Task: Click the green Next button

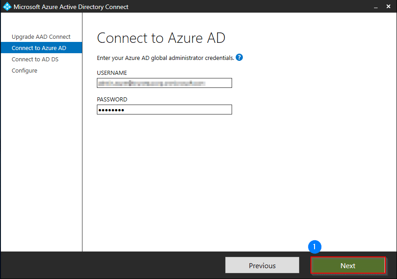Action: tap(348, 265)
